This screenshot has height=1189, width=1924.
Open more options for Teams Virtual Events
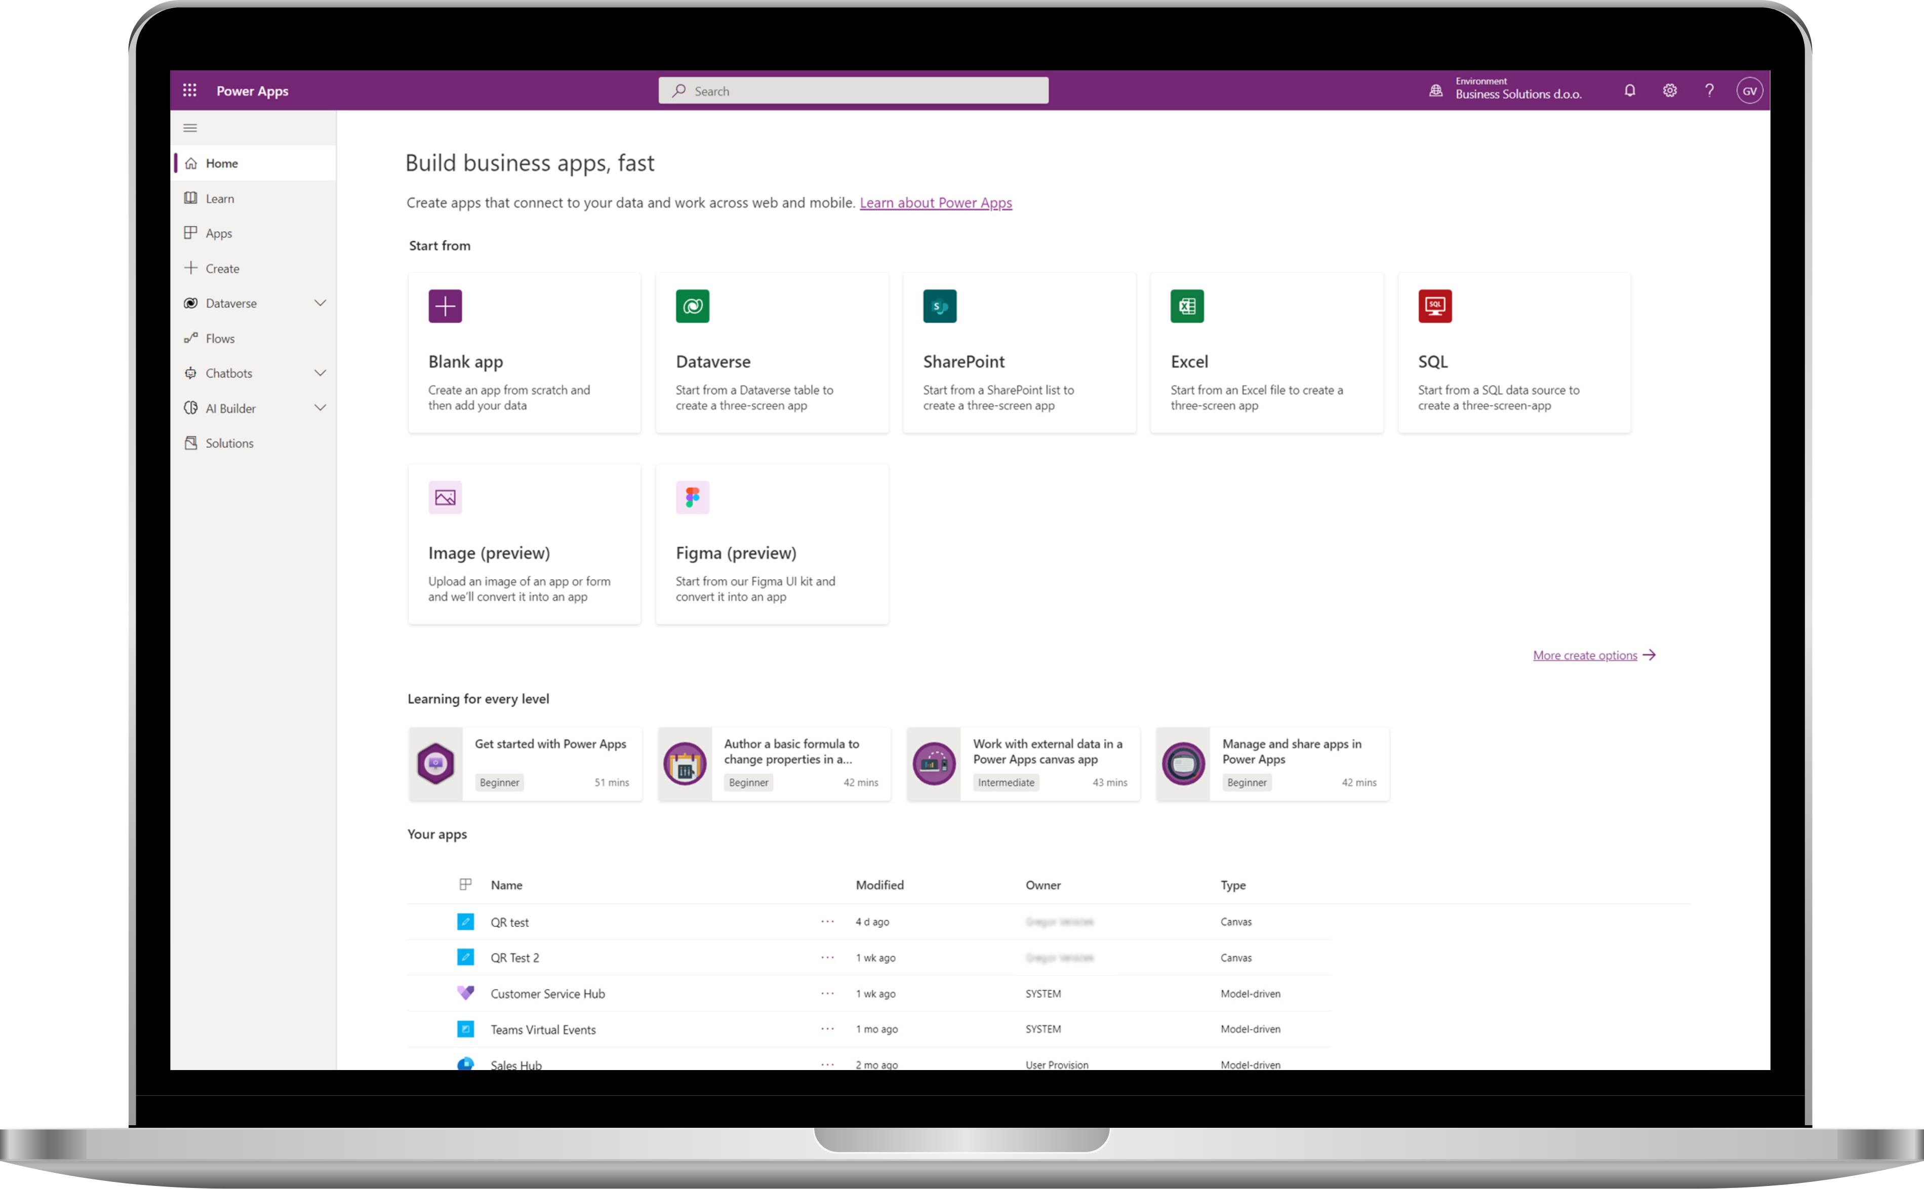coord(827,1029)
